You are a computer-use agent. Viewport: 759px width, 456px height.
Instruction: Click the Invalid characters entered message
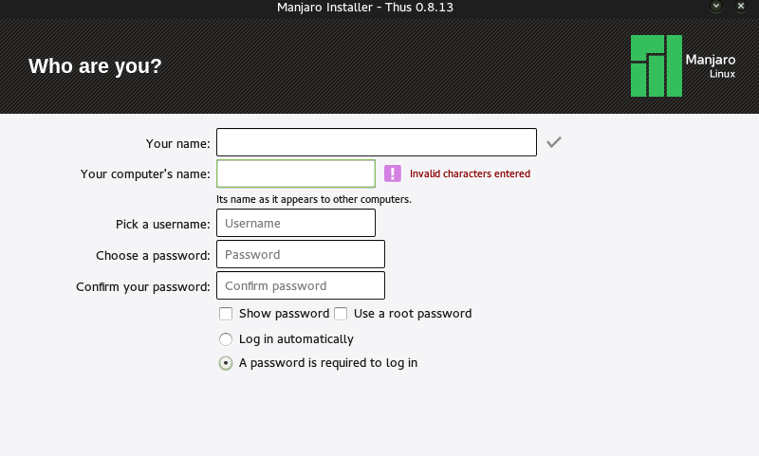click(x=470, y=173)
